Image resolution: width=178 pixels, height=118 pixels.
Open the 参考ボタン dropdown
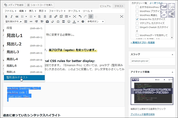click(x=95, y=22)
